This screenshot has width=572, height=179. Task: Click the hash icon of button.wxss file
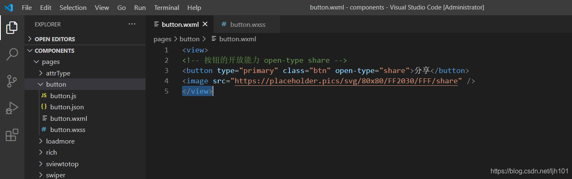click(44, 130)
